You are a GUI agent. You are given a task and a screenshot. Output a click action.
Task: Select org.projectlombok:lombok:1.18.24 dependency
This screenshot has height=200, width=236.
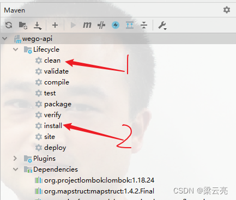pos(99,180)
